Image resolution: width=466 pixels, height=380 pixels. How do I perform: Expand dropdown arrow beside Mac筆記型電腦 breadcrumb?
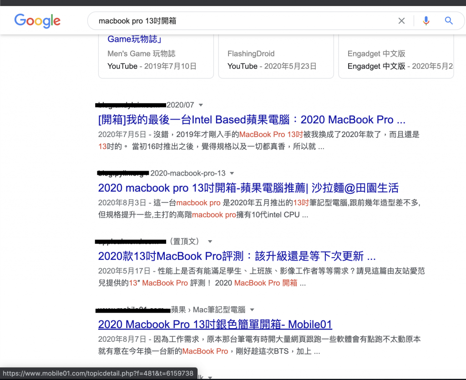[x=252, y=310]
